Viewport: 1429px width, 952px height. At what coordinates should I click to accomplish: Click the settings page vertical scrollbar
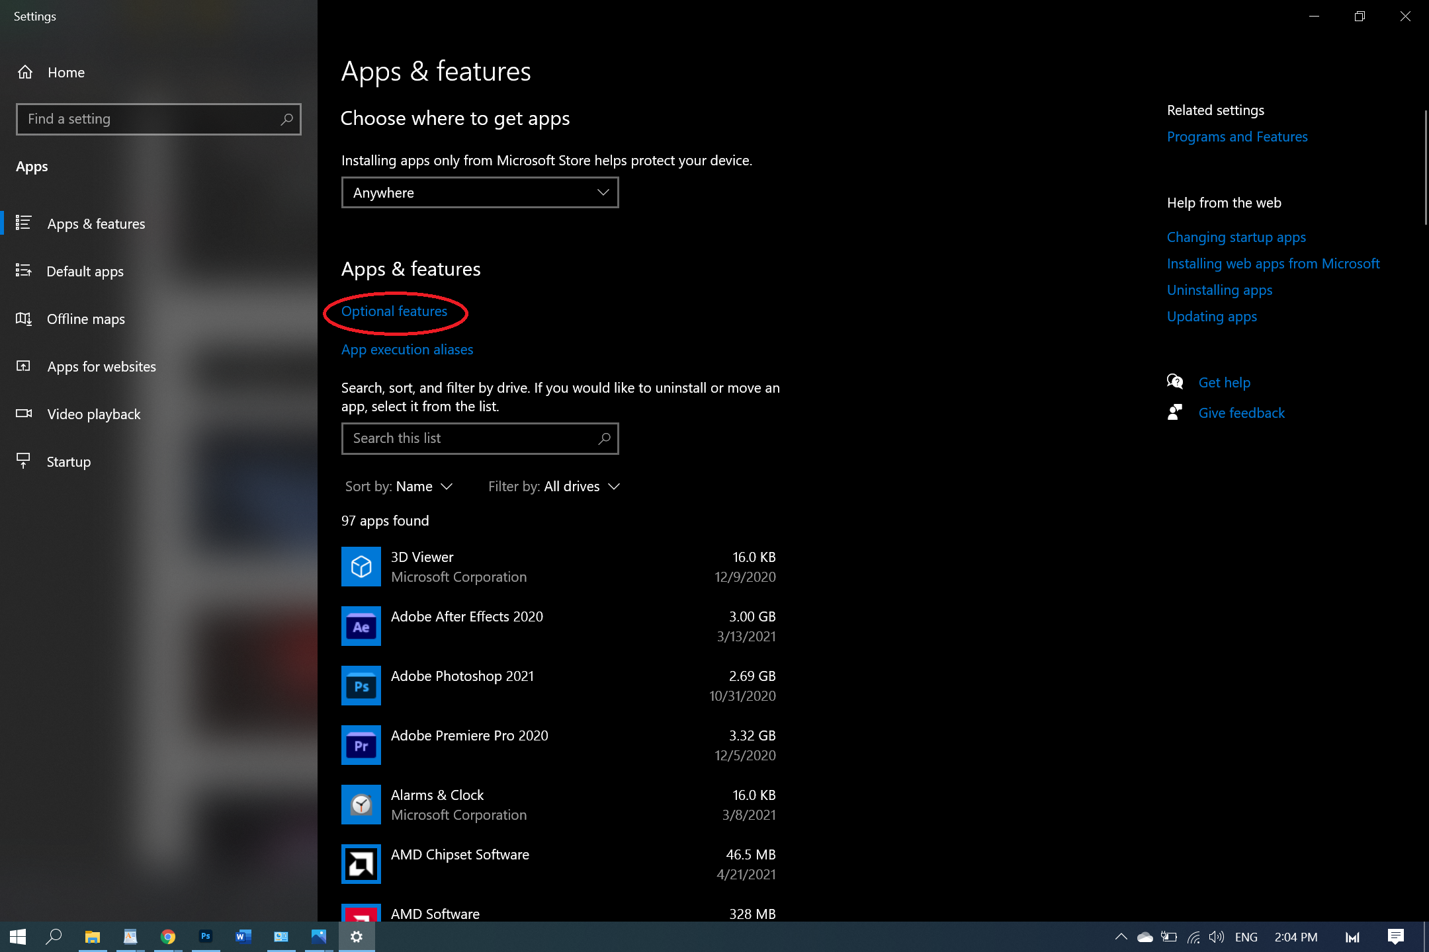1425,167
